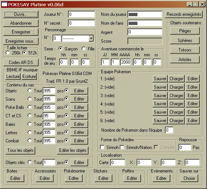The width and height of the screenshot is (207, 189).
Task: Choose Garçon as the character sex
Action: (x=61, y=49)
